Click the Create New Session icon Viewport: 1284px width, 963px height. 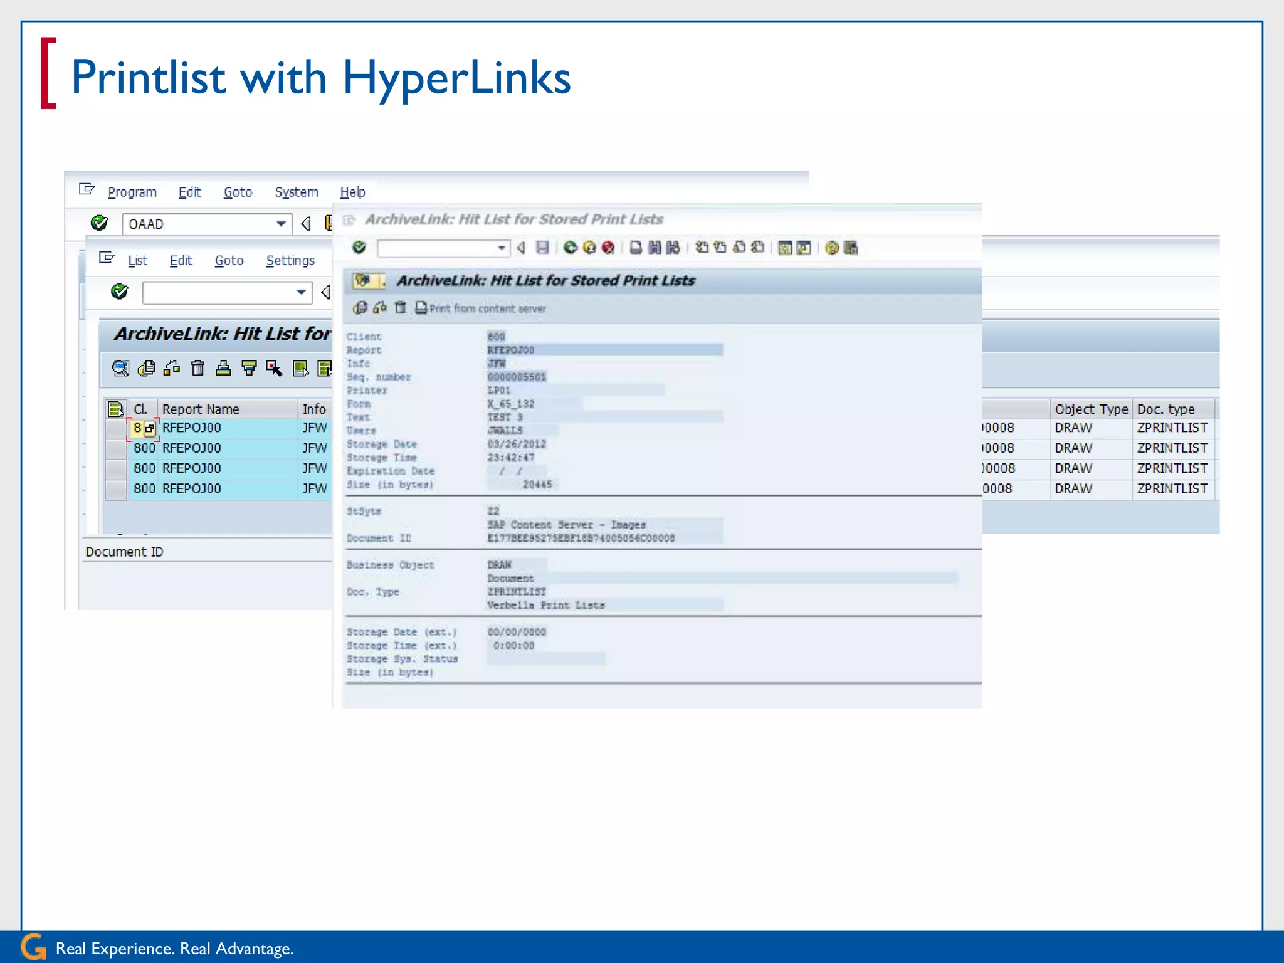tap(785, 248)
